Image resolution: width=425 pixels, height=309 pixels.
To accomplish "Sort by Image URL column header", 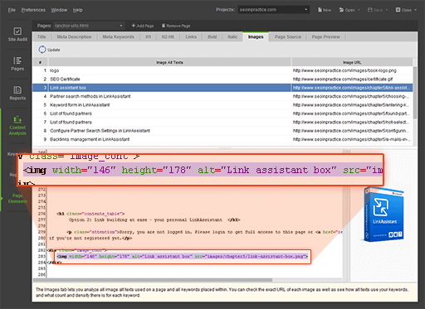I will point(352,62).
